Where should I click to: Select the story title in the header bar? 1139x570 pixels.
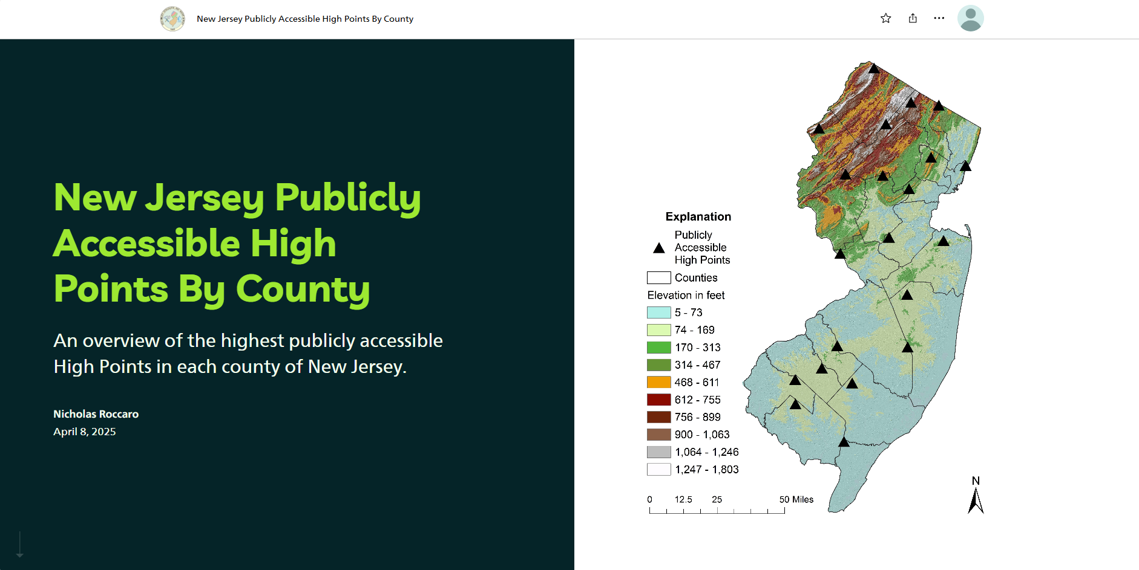click(x=304, y=19)
